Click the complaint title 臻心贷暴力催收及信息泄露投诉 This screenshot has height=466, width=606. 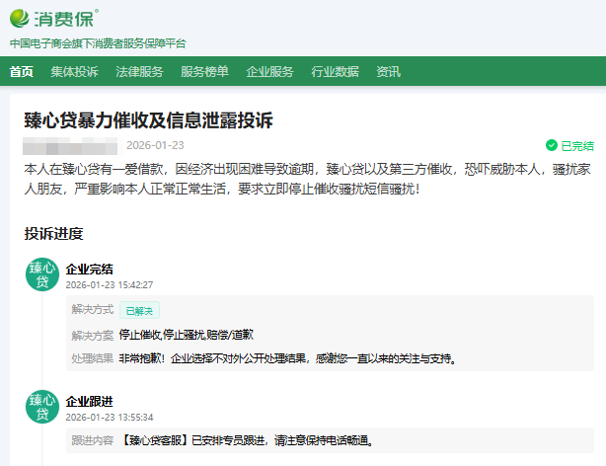coord(148,120)
